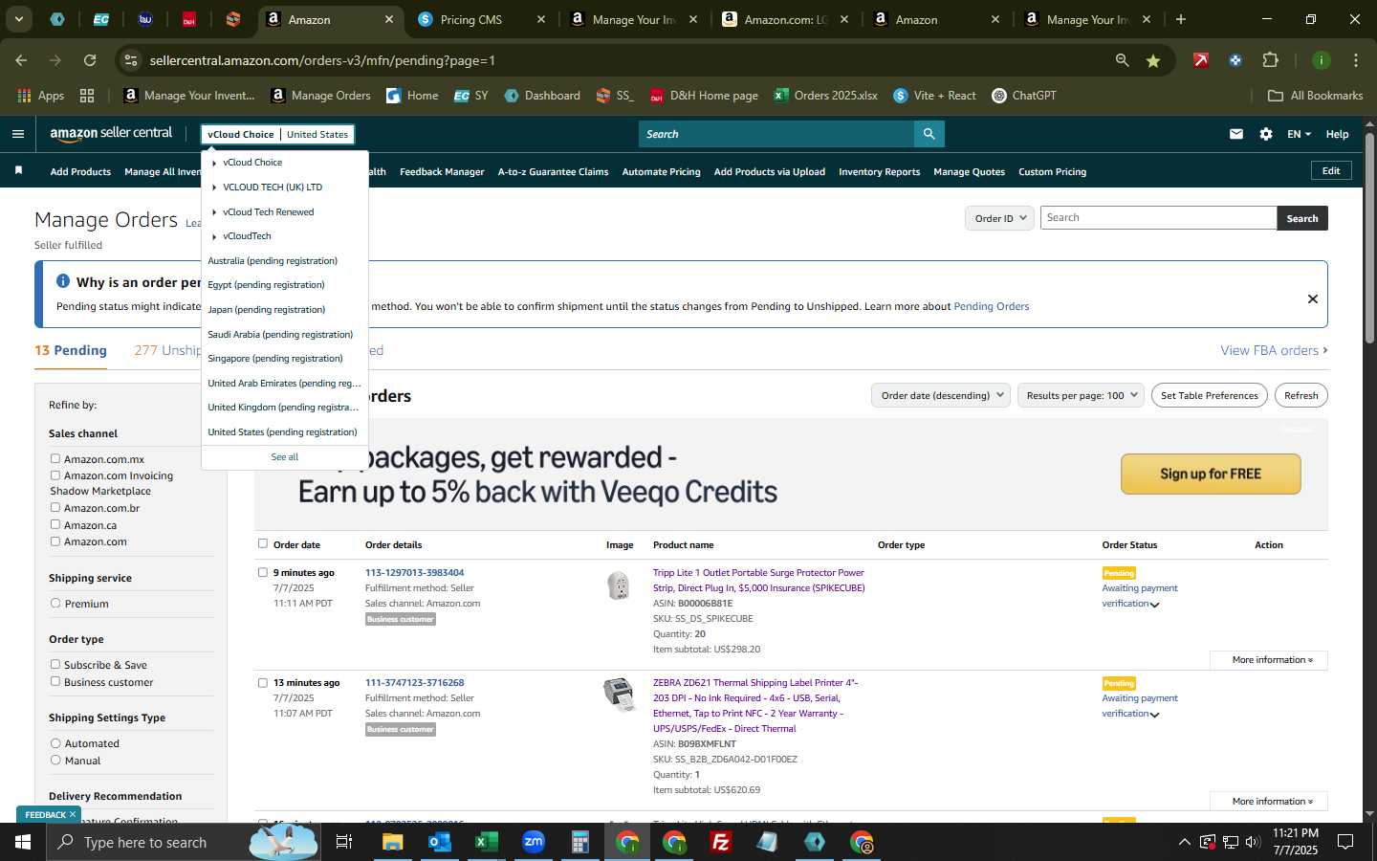Check the Amazon.com.mx sales channel
Image resolution: width=1377 pixels, height=861 pixels.
(55, 458)
